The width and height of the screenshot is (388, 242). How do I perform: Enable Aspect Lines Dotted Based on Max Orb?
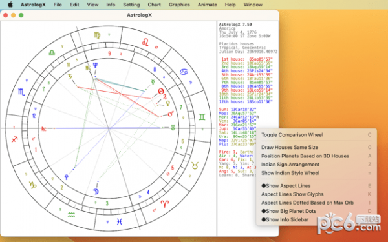pyautogui.click(x=316, y=203)
